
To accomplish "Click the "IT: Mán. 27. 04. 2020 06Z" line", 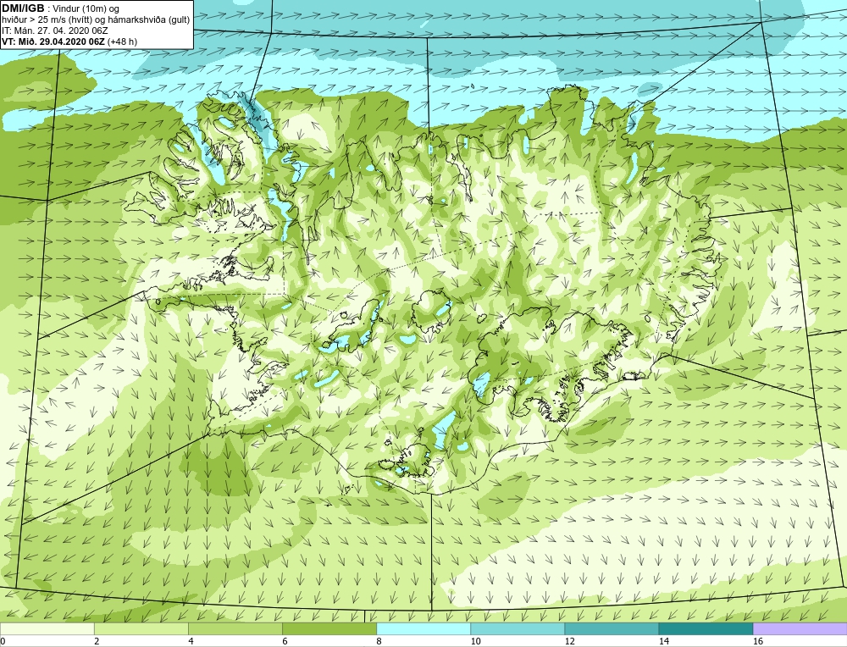I will (54, 30).
